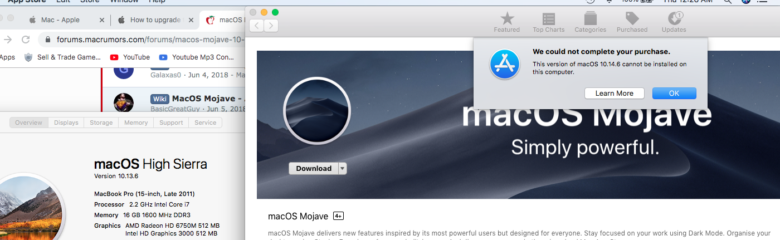Open Siri from the menu bar
This screenshot has height=240, width=780.
pos(746,1)
